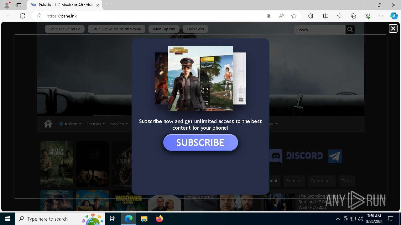401x225 pixels.
Task: Select the Pahe.in browser tab
Action: 65,5
